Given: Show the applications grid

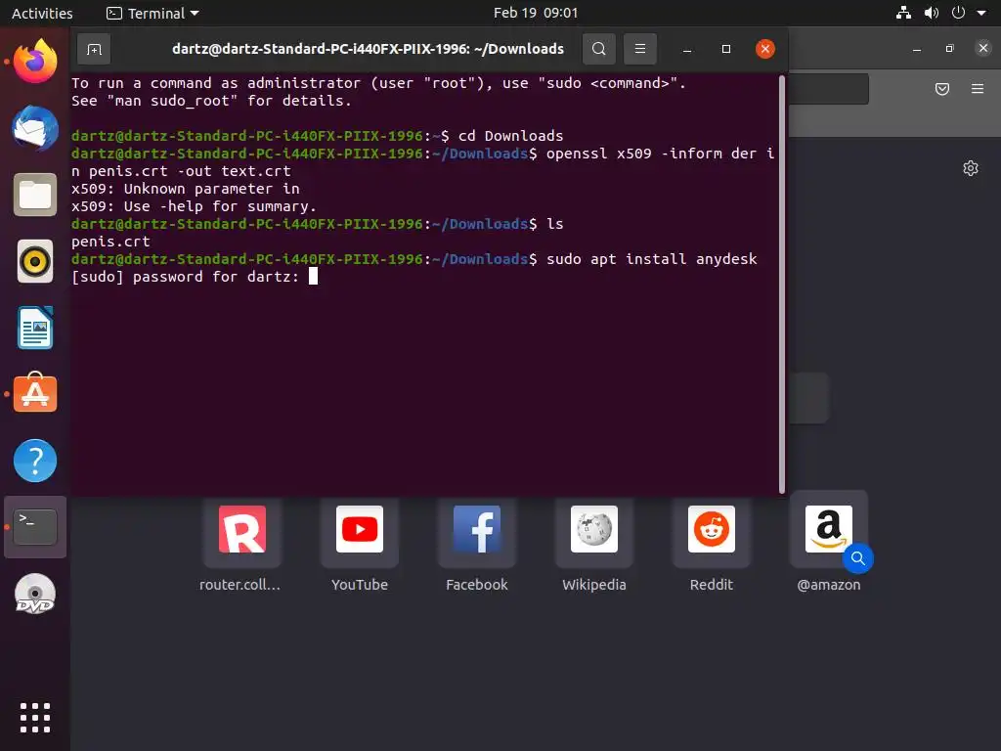Looking at the screenshot, I should coord(35,718).
